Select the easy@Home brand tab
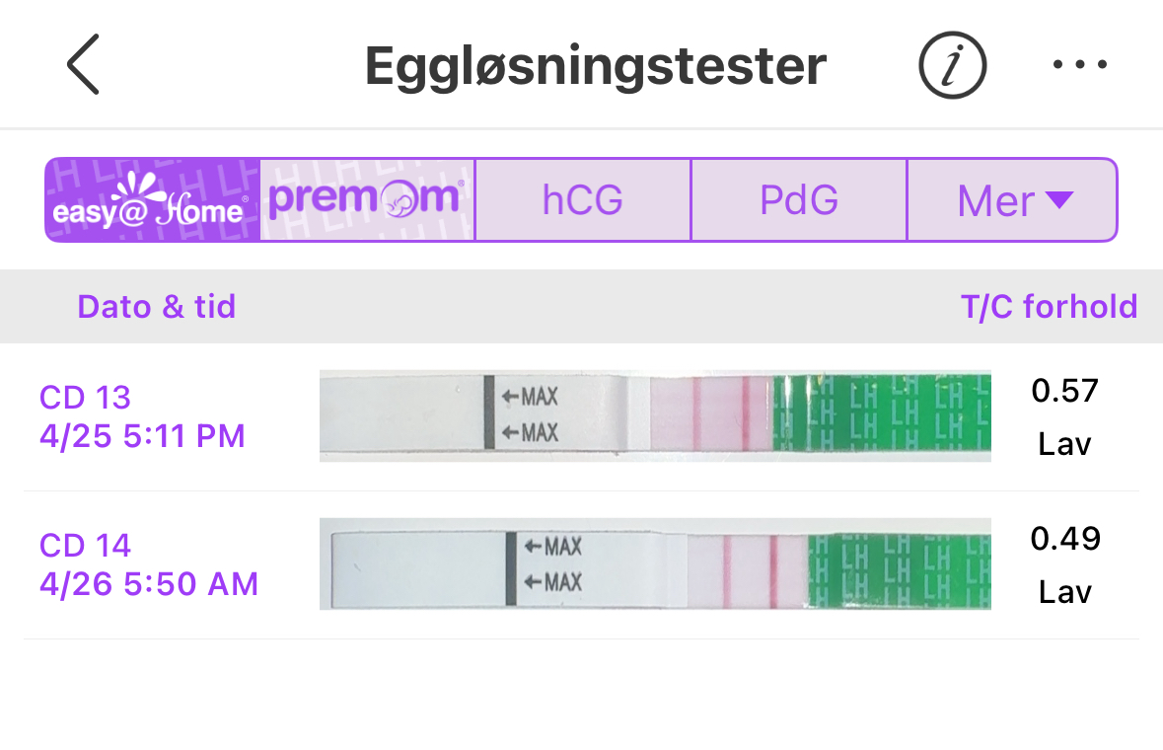 (x=152, y=200)
